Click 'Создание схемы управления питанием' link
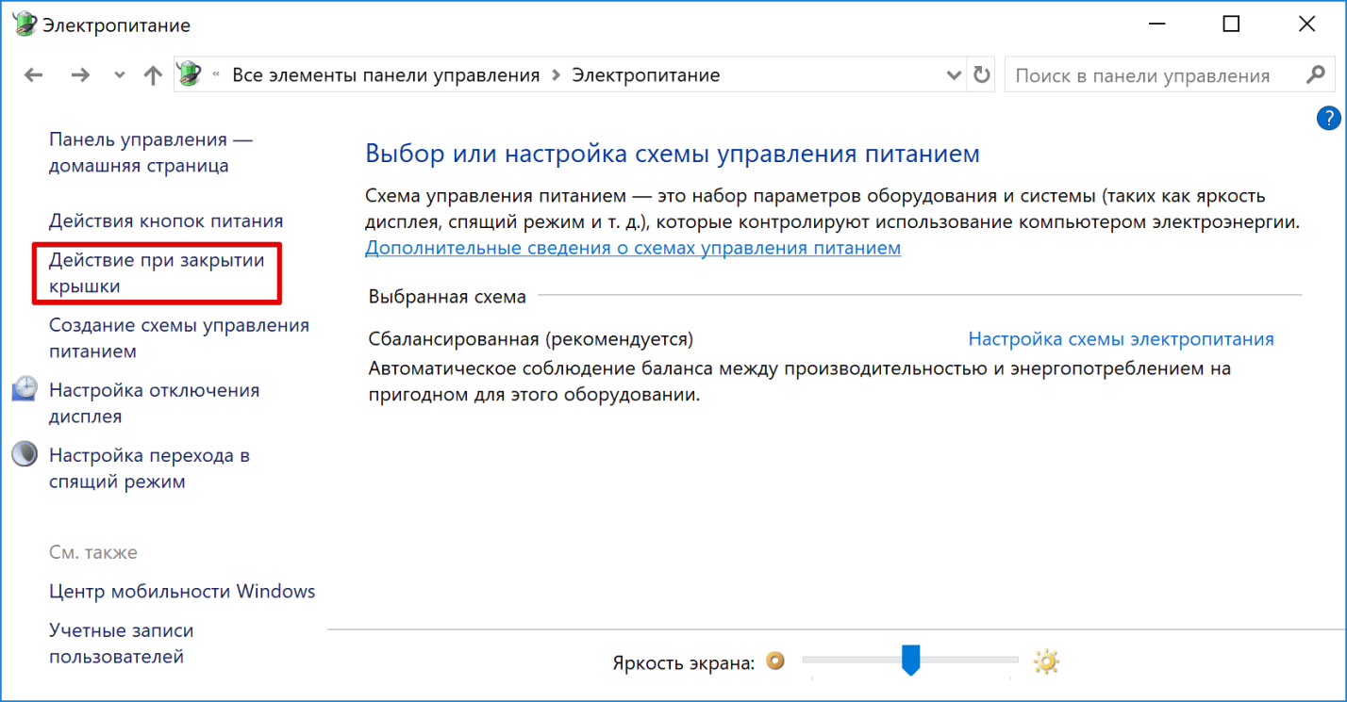Screen dimensions: 1347x702 coord(178,338)
